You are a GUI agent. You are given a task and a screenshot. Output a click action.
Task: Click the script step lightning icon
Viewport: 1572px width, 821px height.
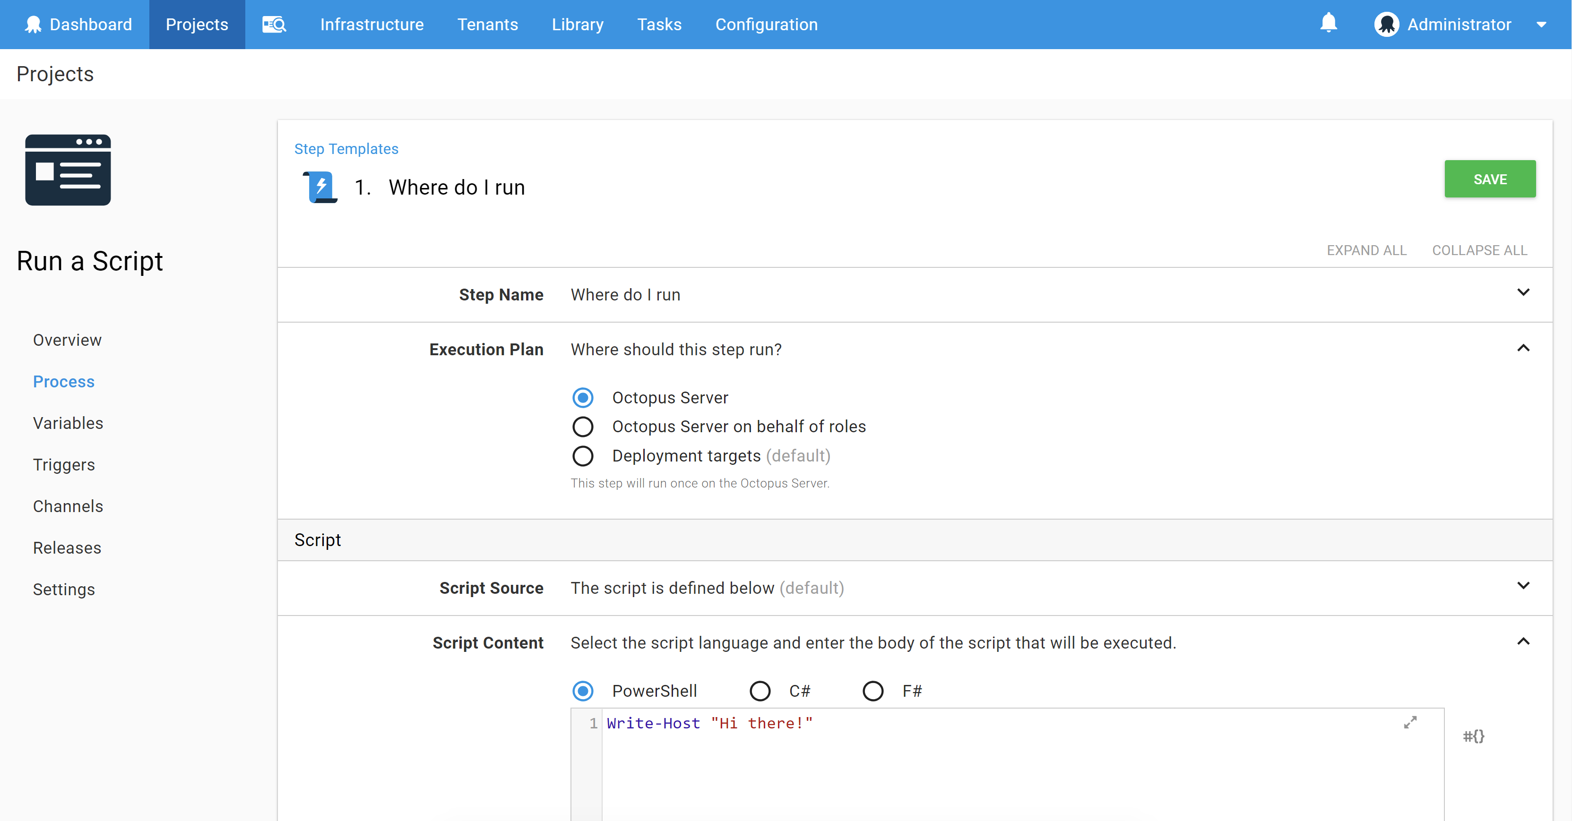[321, 187]
